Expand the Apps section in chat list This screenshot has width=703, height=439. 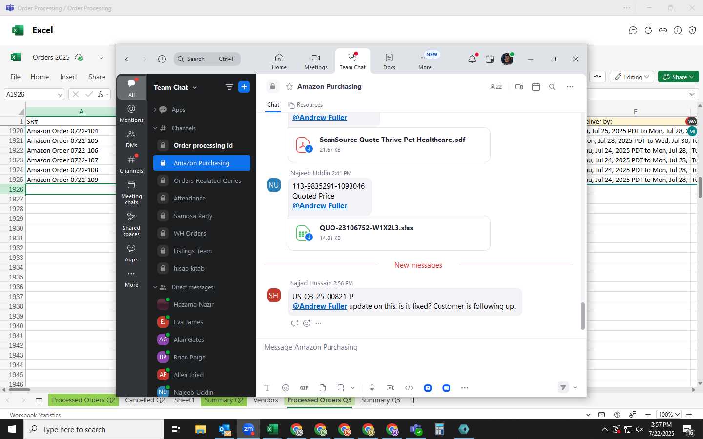click(x=155, y=110)
